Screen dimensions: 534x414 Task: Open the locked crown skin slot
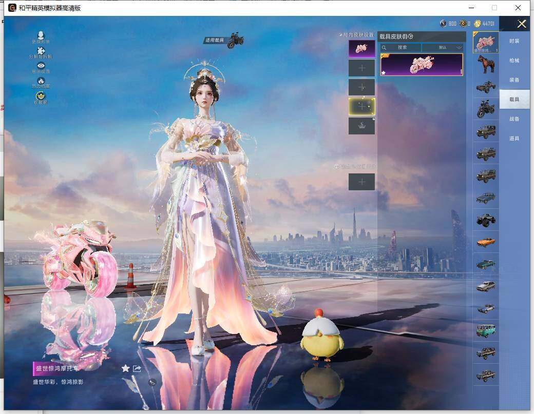tap(361, 126)
